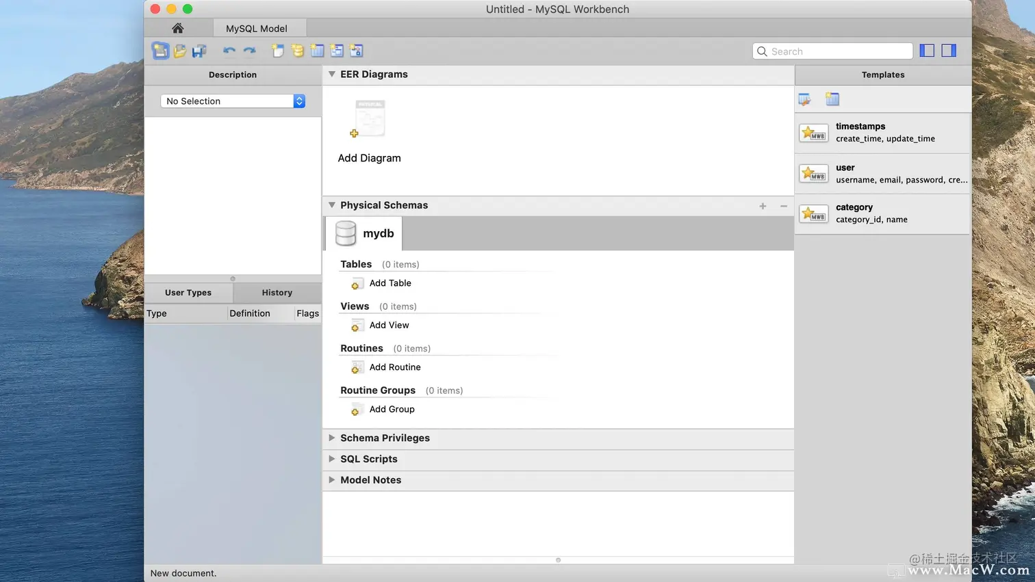Click the Routines heading
The width and height of the screenshot is (1035, 582).
pyautogui.click(x=361, y=348)
